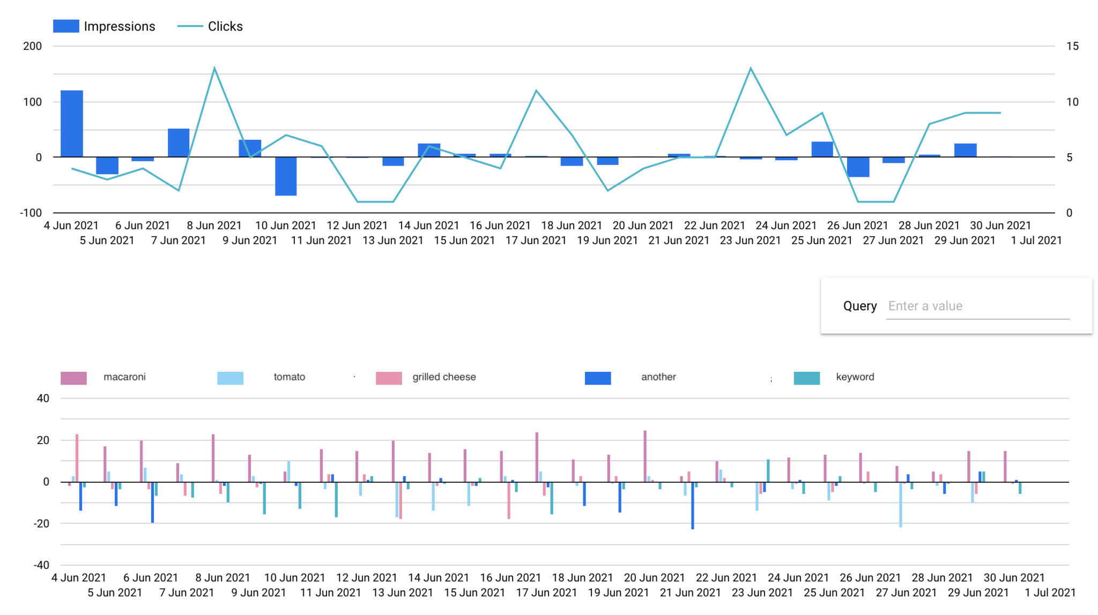Image resolution: width=1098 pixels, height=615 pixels.
Task: Click the grilled cheese legend swatch
Action: (x=389, y=378)
